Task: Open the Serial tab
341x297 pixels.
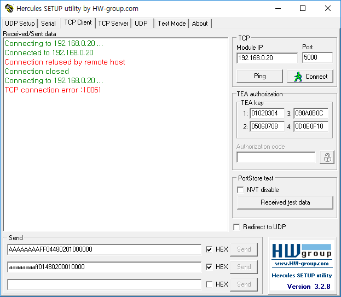Action: tap(48, 24)
